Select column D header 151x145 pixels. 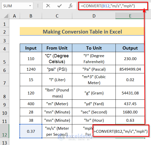(94, 16)
